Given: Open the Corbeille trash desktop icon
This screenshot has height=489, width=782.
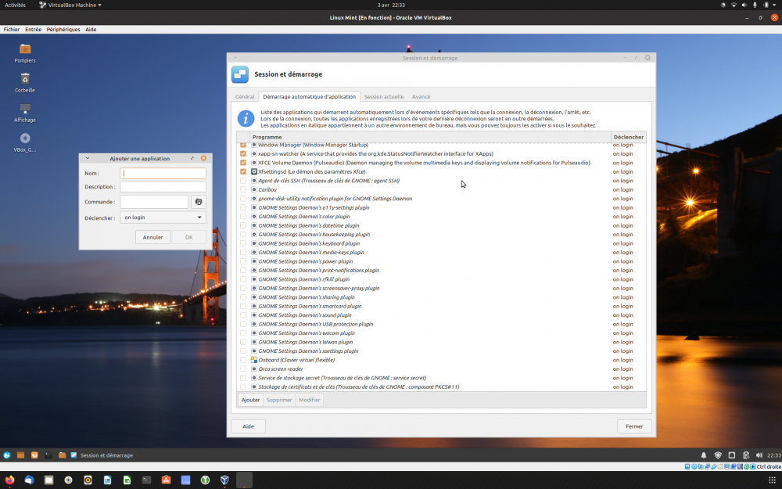Looking at the screenshot, I should pos(25,79).
